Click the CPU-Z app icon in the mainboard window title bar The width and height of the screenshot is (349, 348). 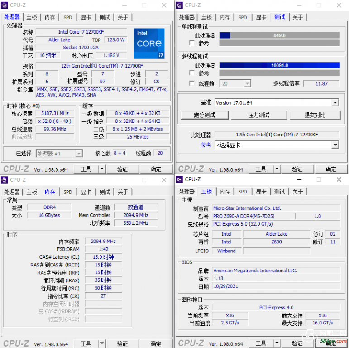click(179, 179)
